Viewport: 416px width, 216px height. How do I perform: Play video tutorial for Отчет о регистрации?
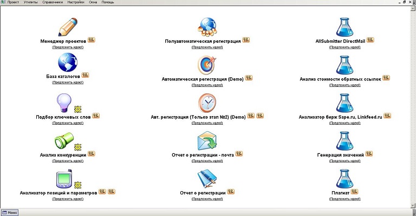click(231, 192)
